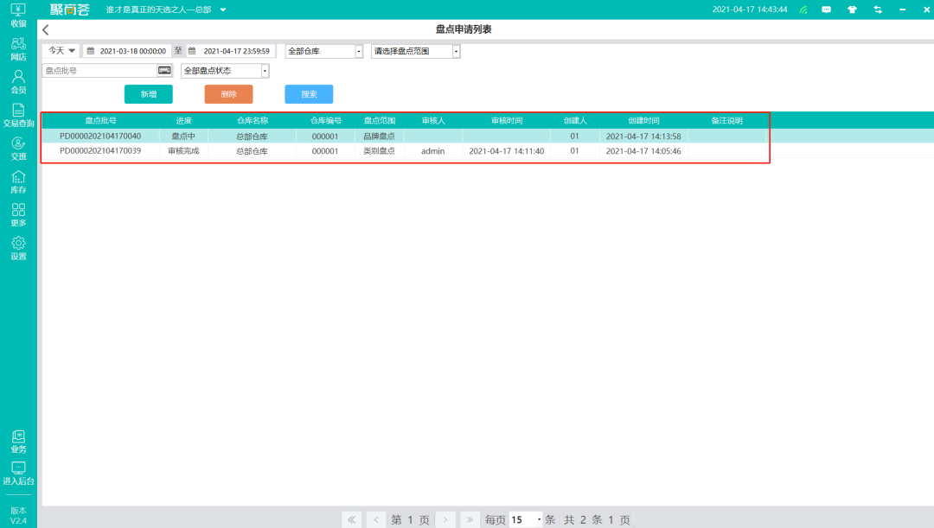Open the 网店 online store icon

[x=18, y=48]
